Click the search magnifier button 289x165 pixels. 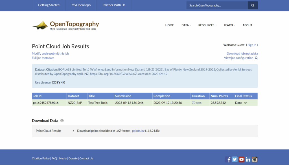coord(253,5)
